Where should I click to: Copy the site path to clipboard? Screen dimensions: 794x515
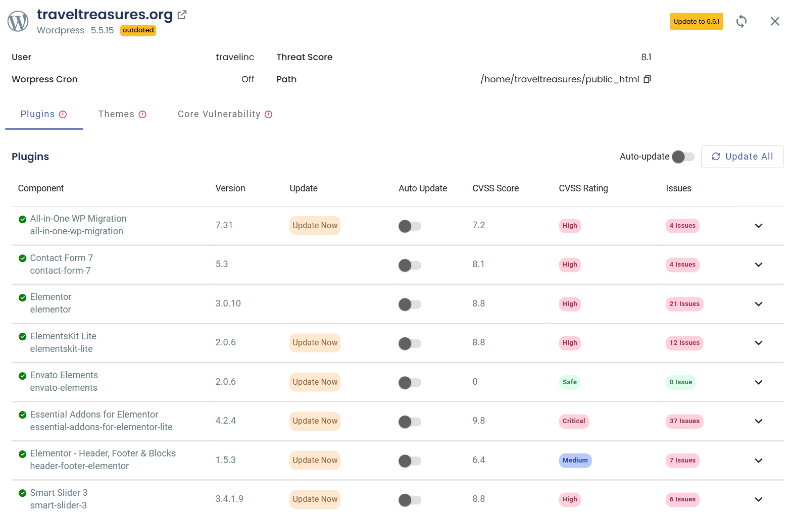point(648,79)
